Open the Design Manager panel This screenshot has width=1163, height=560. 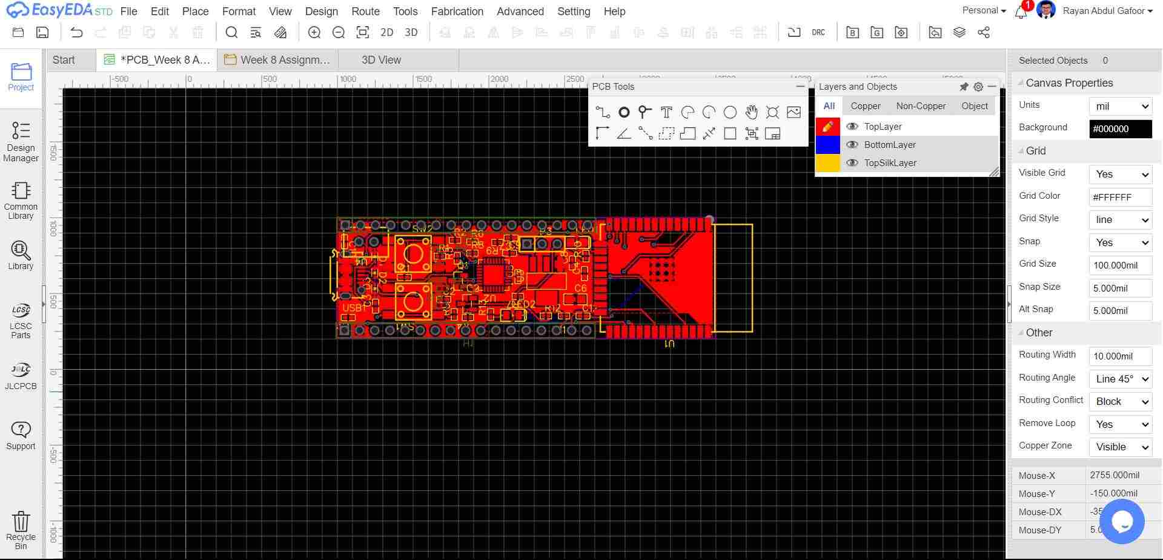[21, 142]
